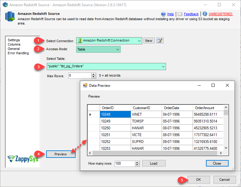Click the Max Rows input field

pos(80,76)
